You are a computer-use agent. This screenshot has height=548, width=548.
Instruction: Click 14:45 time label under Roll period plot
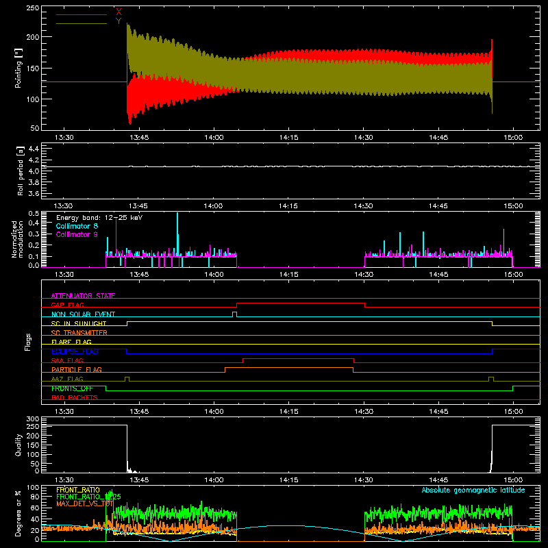coord(438,206)
